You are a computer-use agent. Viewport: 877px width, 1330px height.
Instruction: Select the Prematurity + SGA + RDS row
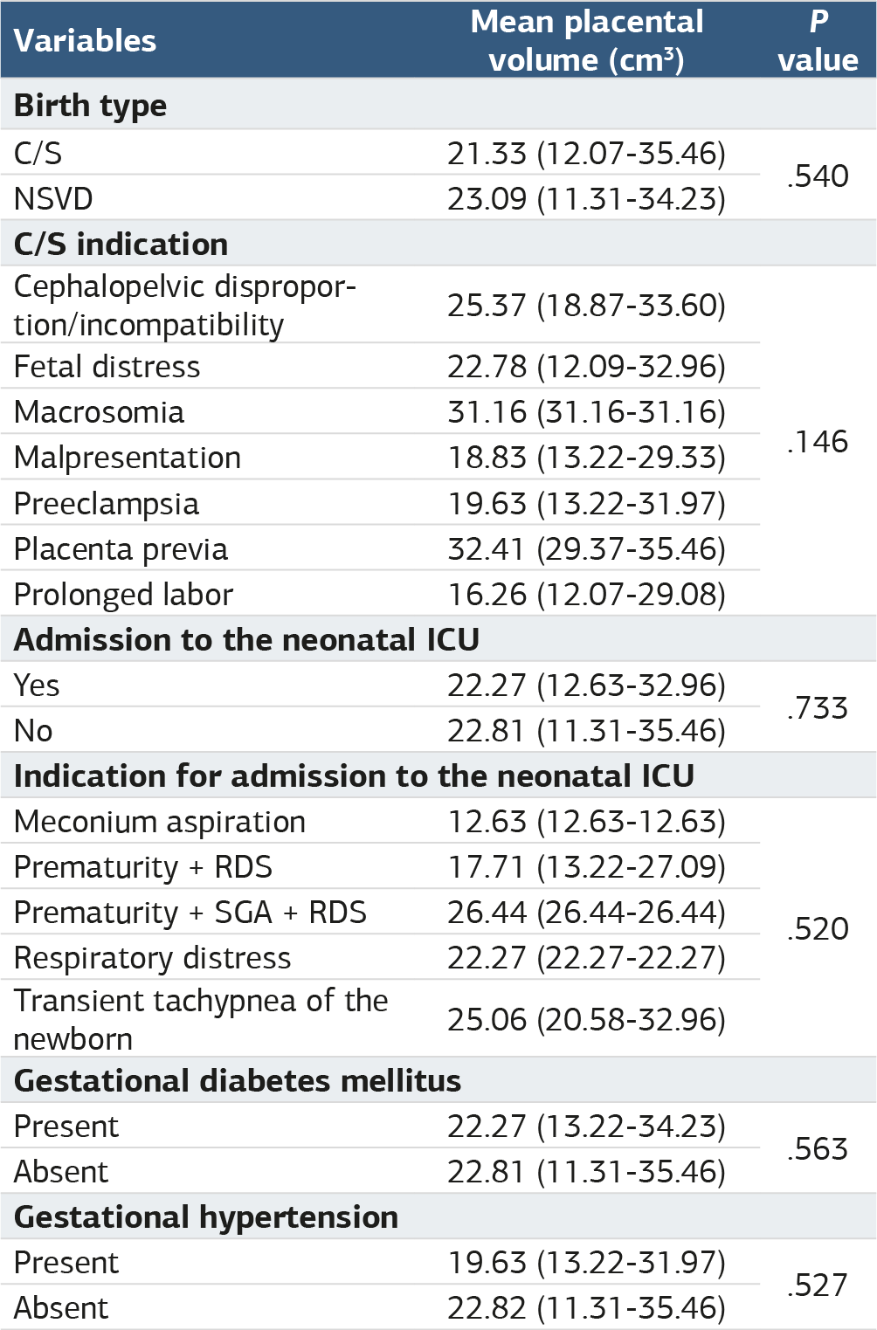coord(380,913)
